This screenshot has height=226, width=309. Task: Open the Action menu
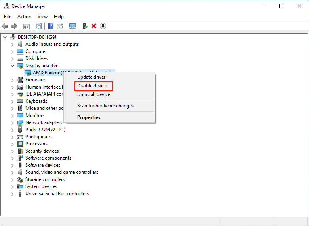24,17
